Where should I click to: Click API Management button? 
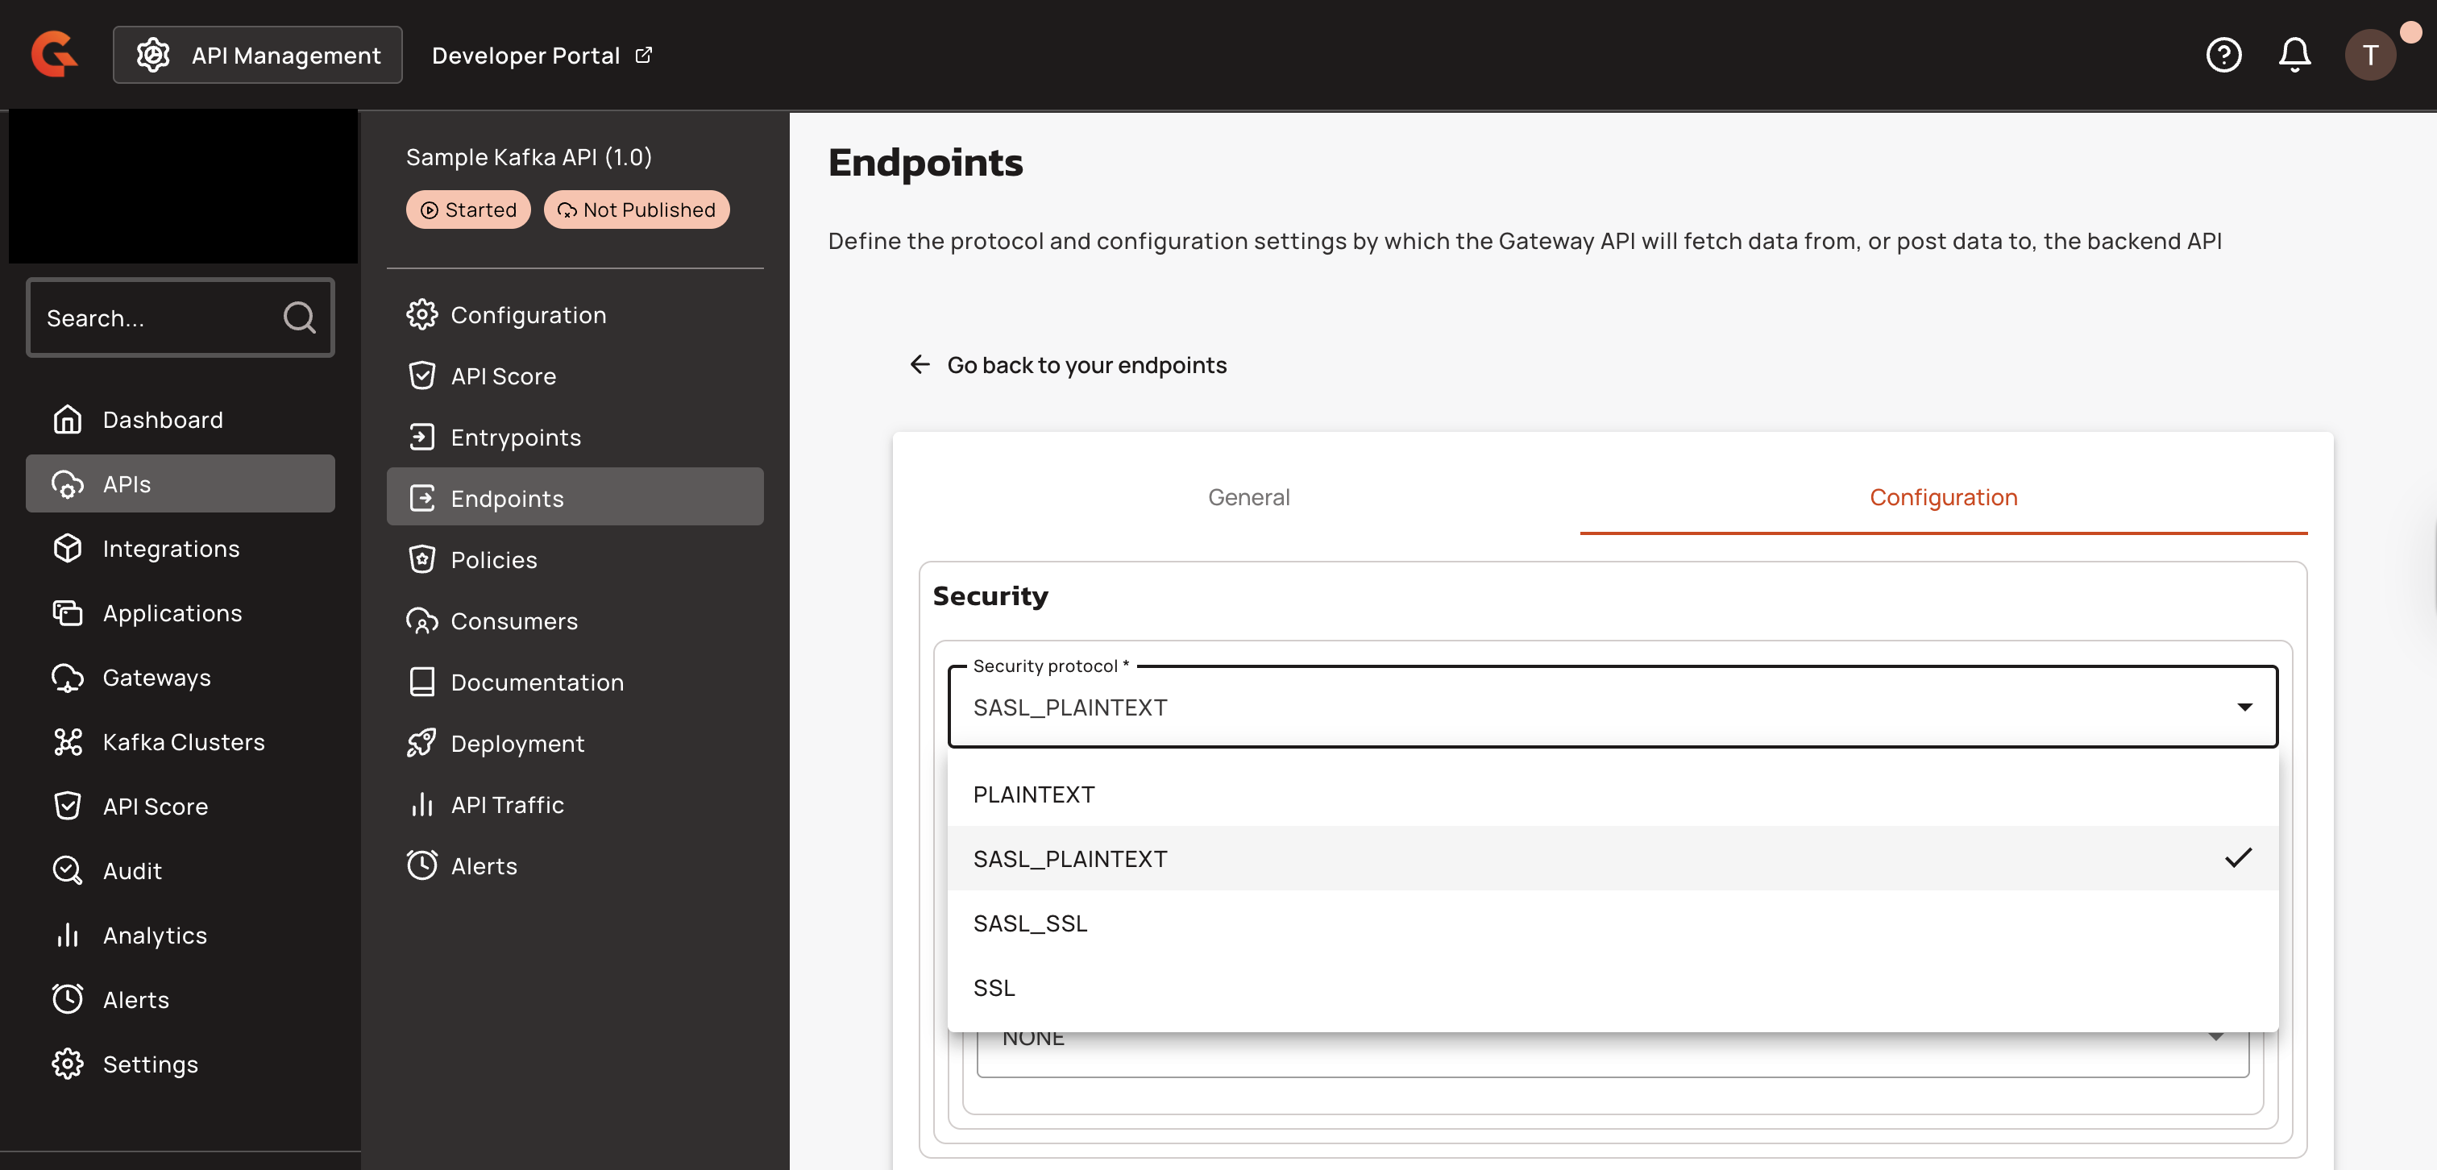[x=257, y=55]
